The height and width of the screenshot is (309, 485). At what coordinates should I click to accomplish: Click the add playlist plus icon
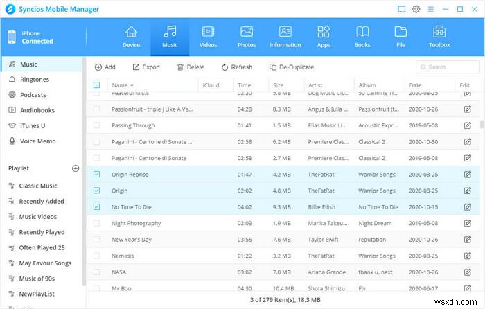(76, 168)
